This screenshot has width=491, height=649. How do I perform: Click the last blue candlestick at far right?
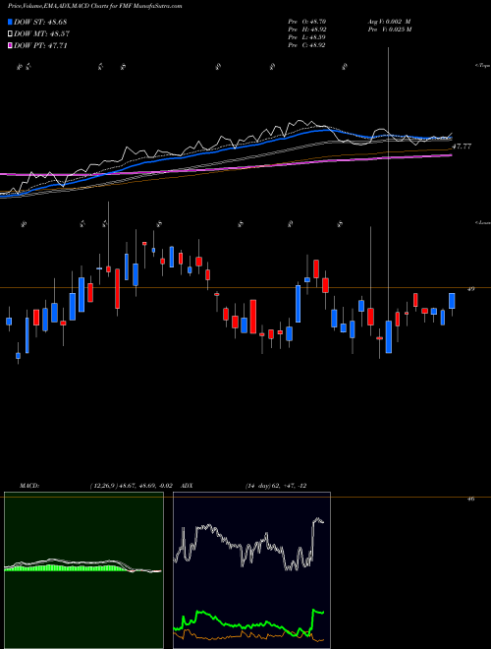(x=452, y=301)
